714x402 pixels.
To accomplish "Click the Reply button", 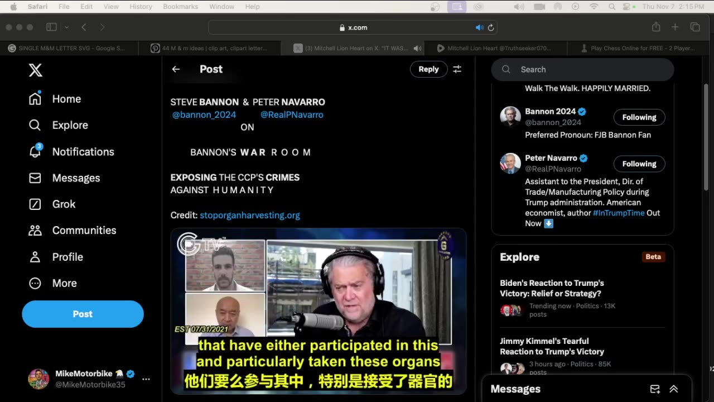I will pos(428,69).
